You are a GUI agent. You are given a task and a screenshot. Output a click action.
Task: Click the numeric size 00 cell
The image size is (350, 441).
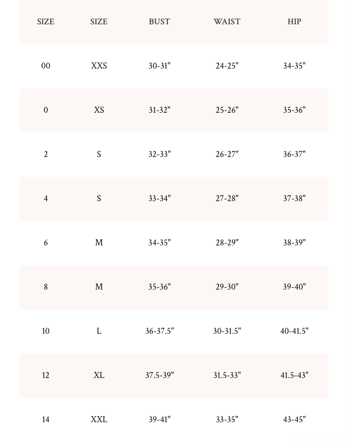(x=46, y=66)
